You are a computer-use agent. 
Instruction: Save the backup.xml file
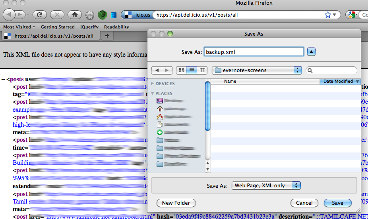pos(337,203)
